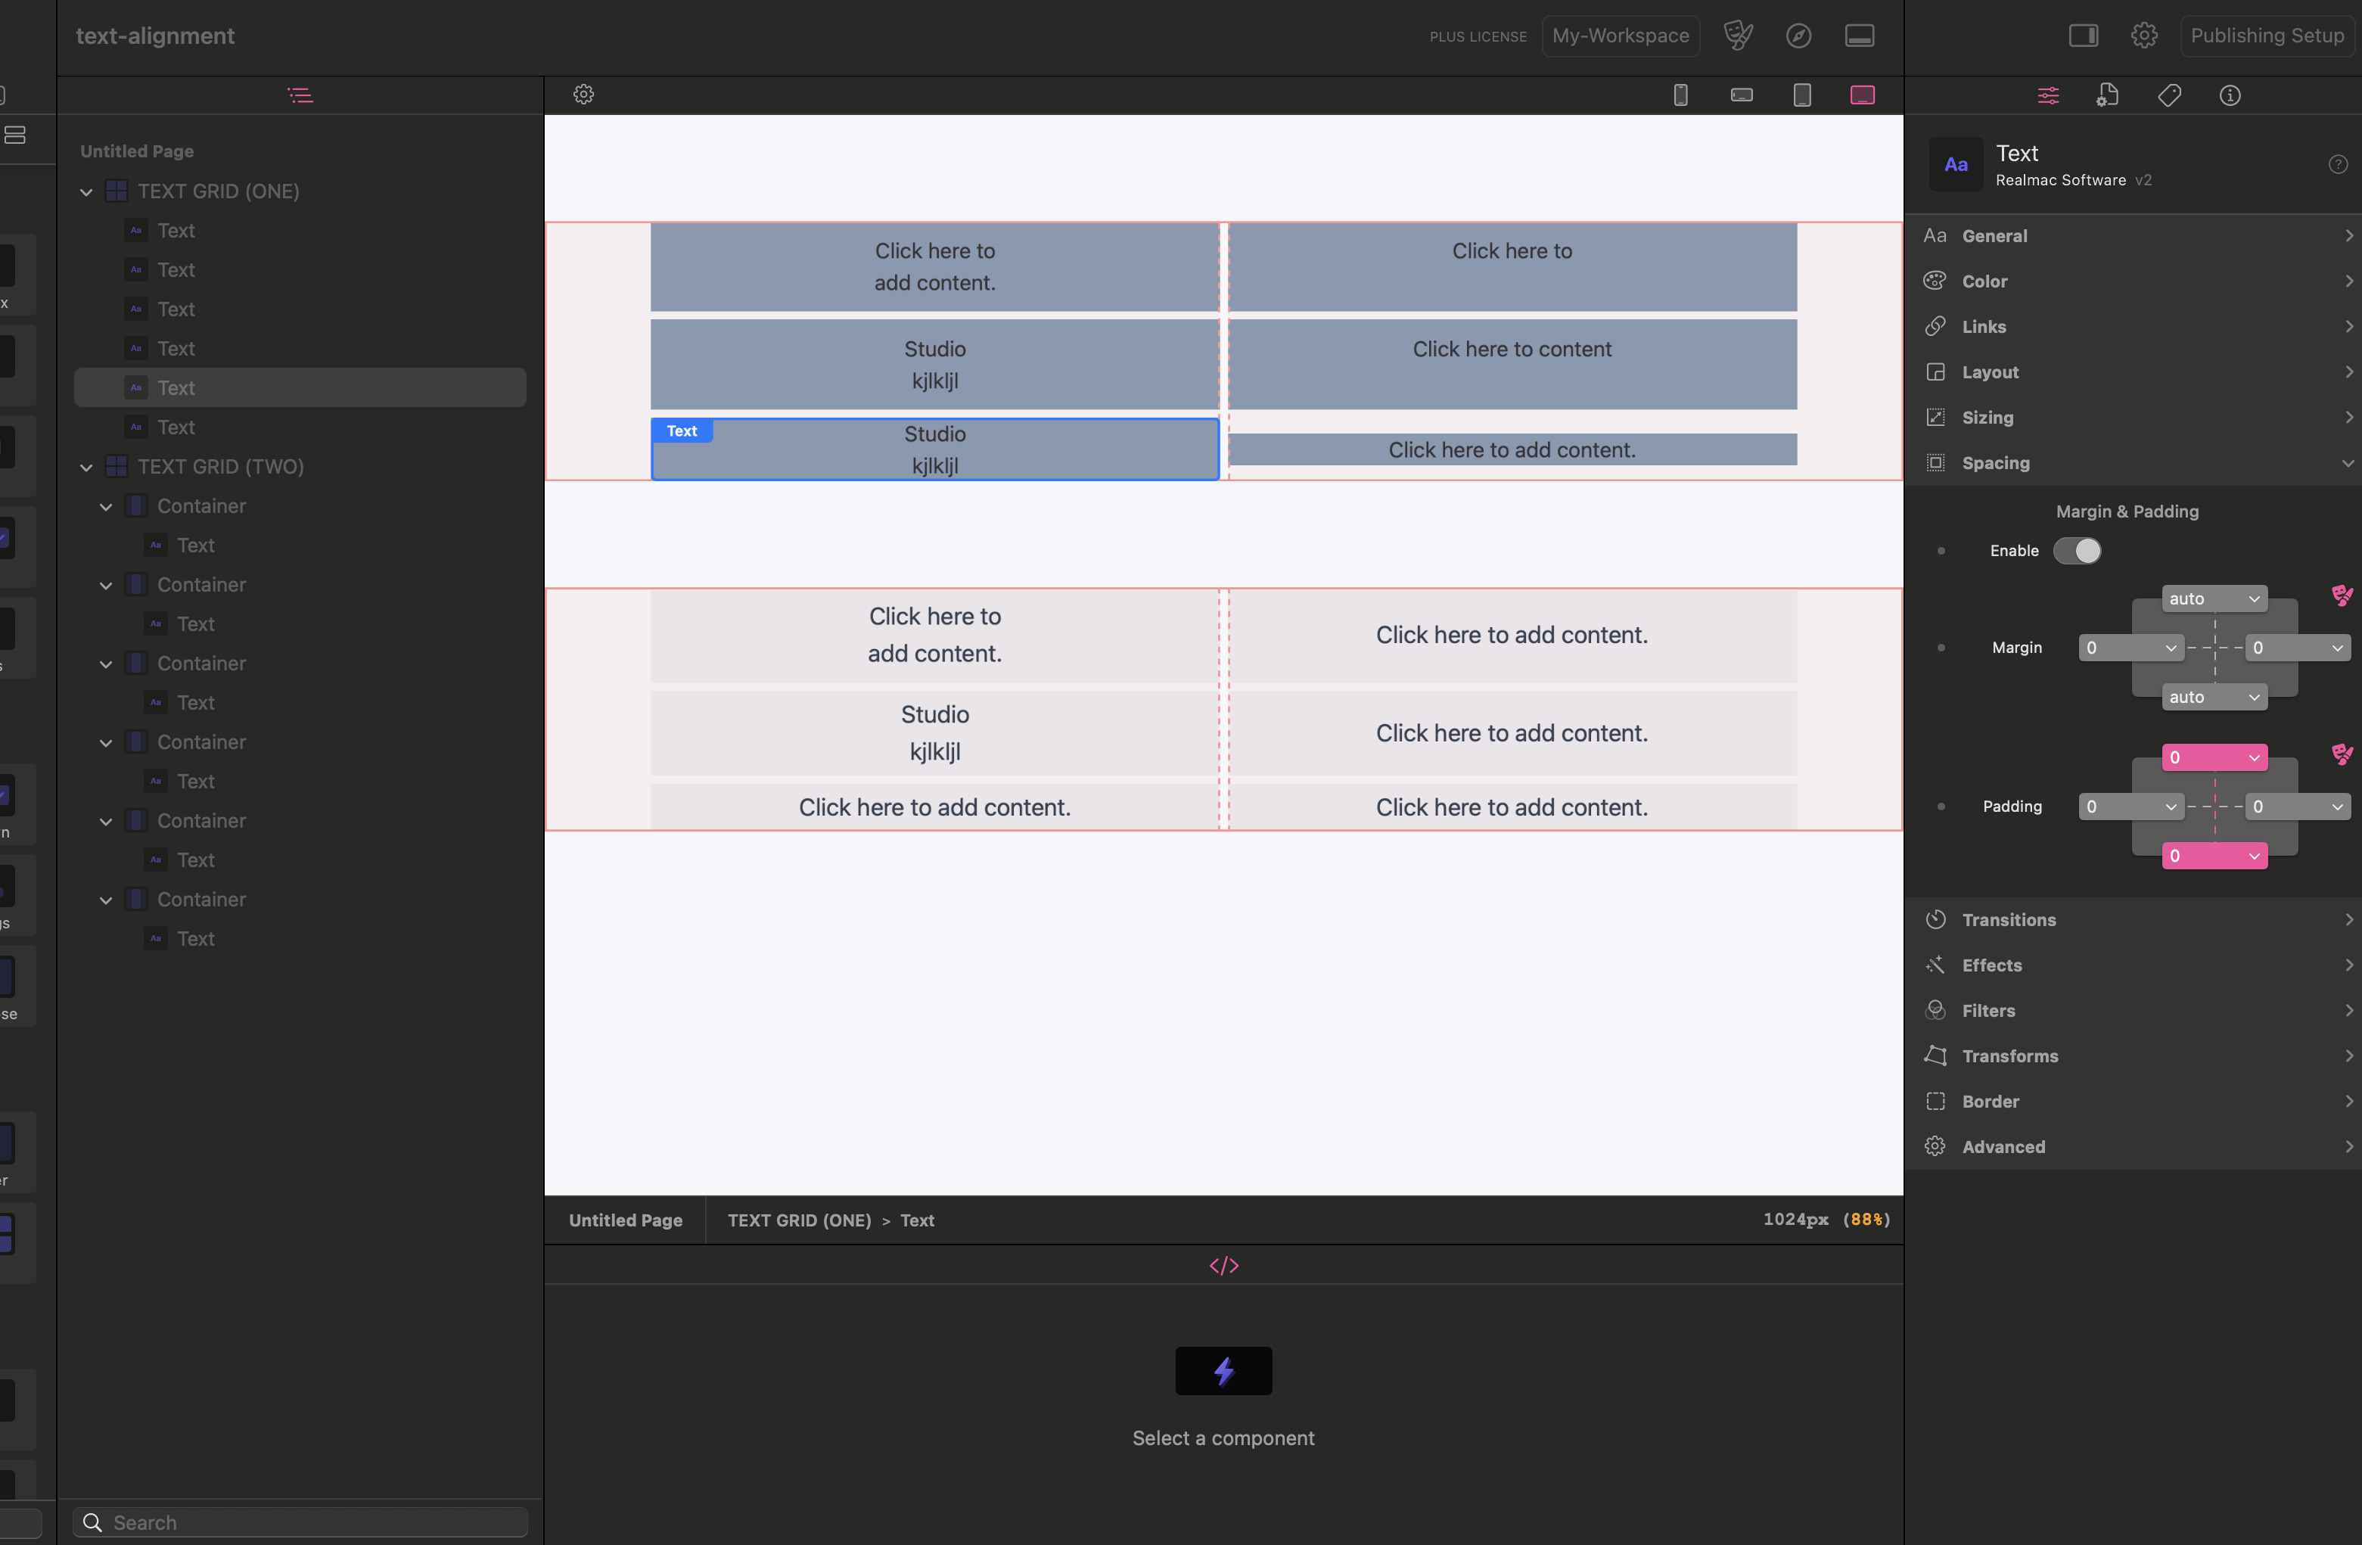Open the page assets inspector tab

coord(2108,95)
